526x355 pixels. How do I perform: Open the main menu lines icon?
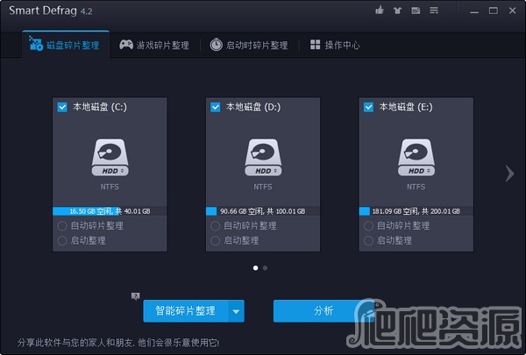pyautogui.click(x=434, y=11)
